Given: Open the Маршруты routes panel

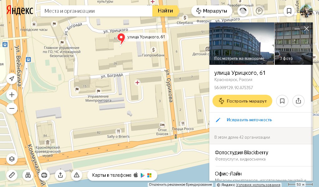Looking at the screenshot, I should point(212,11).
